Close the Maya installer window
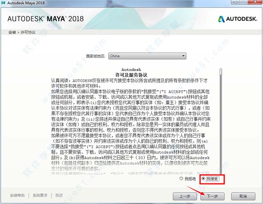 click(255, 2)
